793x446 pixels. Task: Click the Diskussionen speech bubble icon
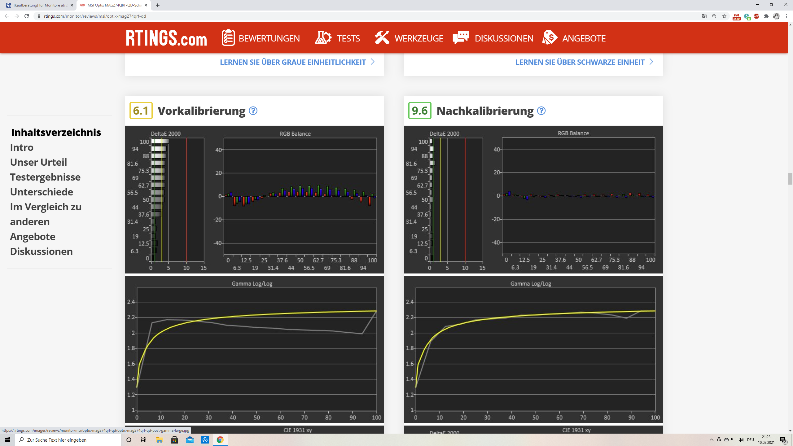click(x=461, y=38)
